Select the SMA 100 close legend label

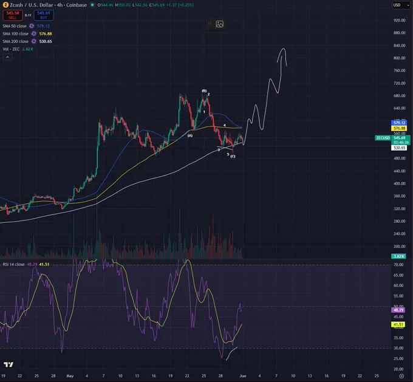[x=16, y=33]
